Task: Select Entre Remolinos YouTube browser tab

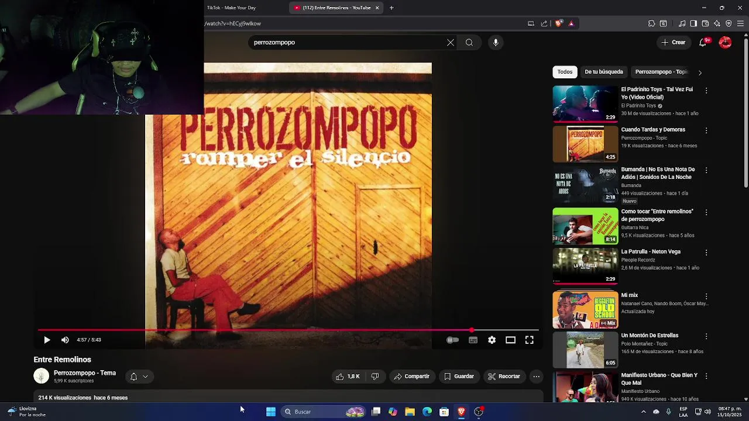Action: (336, 8)
